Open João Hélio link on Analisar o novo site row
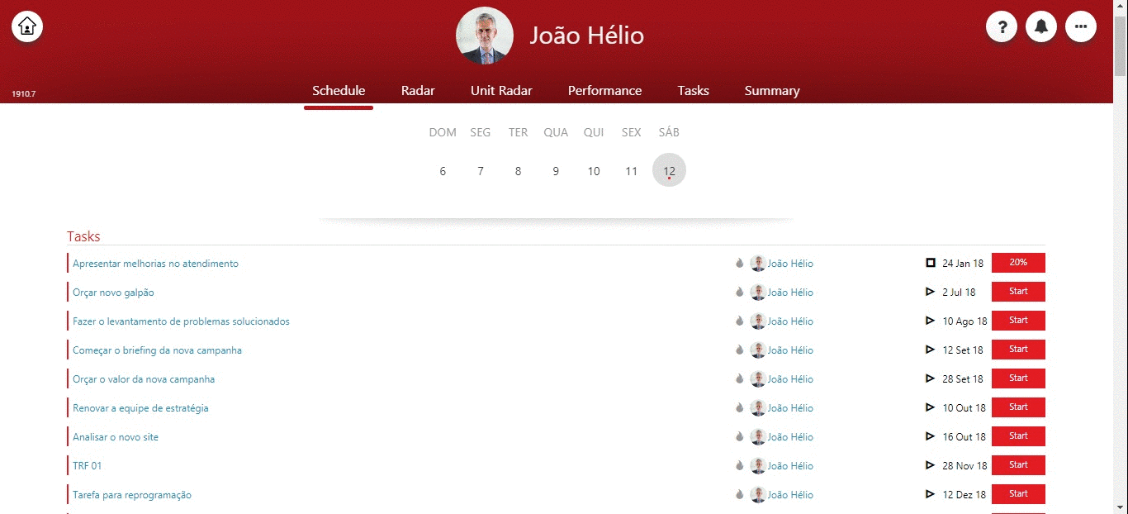The width and height of the screenshot is (1128, 514). [x=790, y=437]
